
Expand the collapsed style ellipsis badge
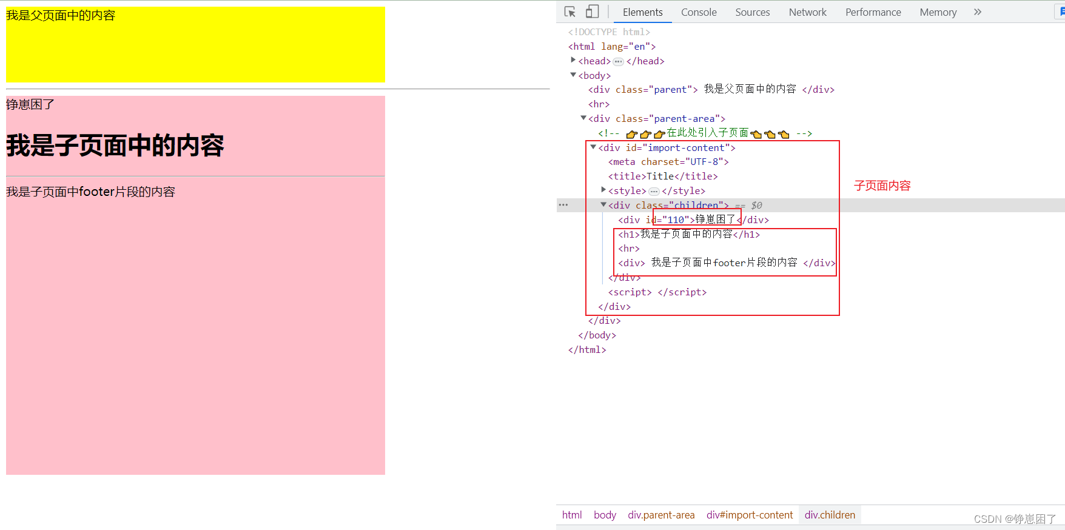[654, 191]
